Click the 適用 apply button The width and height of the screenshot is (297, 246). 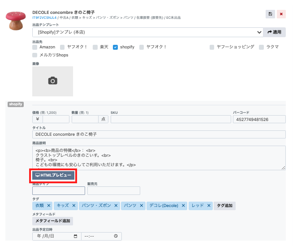coord(274,32)
